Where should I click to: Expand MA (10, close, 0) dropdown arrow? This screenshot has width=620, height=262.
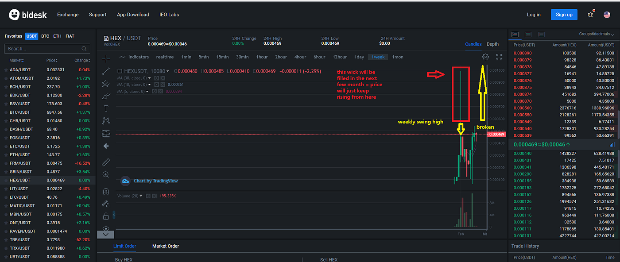tap(150, 85)
